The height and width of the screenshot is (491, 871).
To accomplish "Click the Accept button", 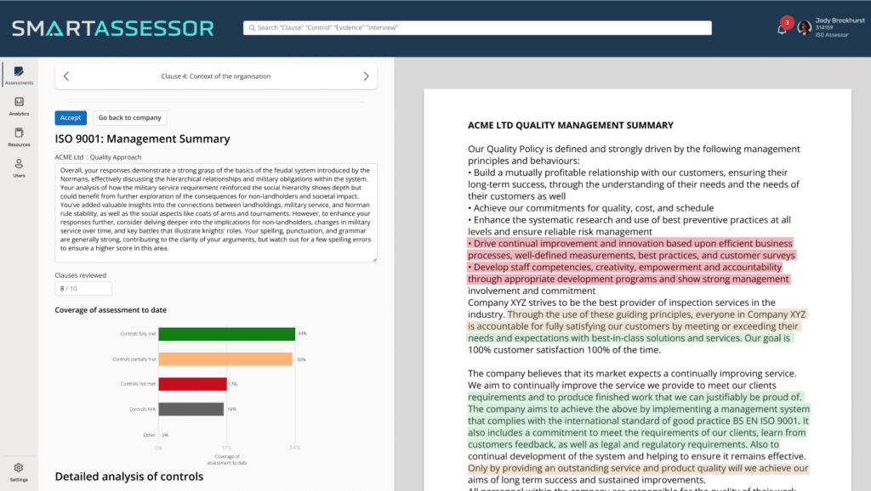I will pos(71,117).
